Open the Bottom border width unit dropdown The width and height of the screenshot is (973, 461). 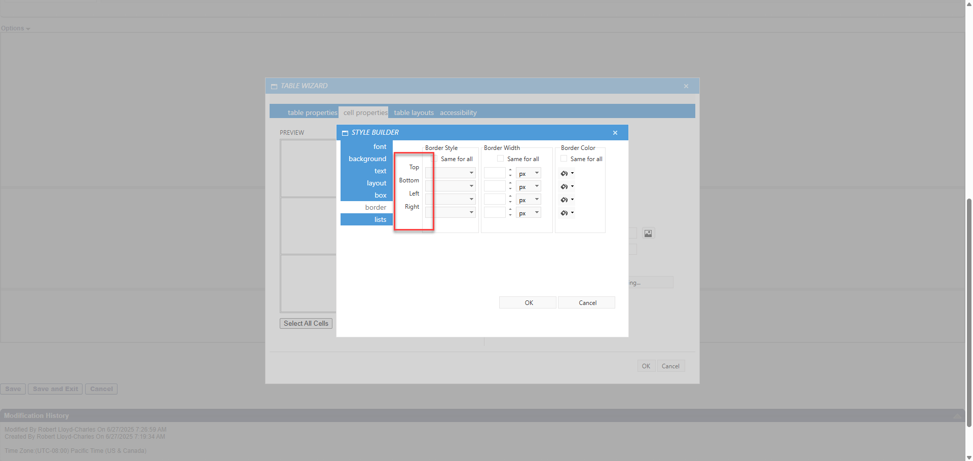529,186
